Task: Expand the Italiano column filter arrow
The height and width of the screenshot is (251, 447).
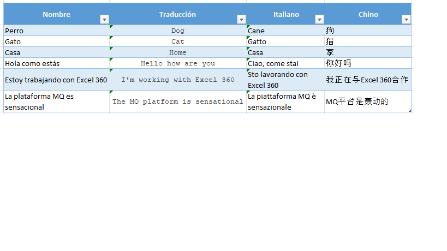Action: (x=319, y=20)
